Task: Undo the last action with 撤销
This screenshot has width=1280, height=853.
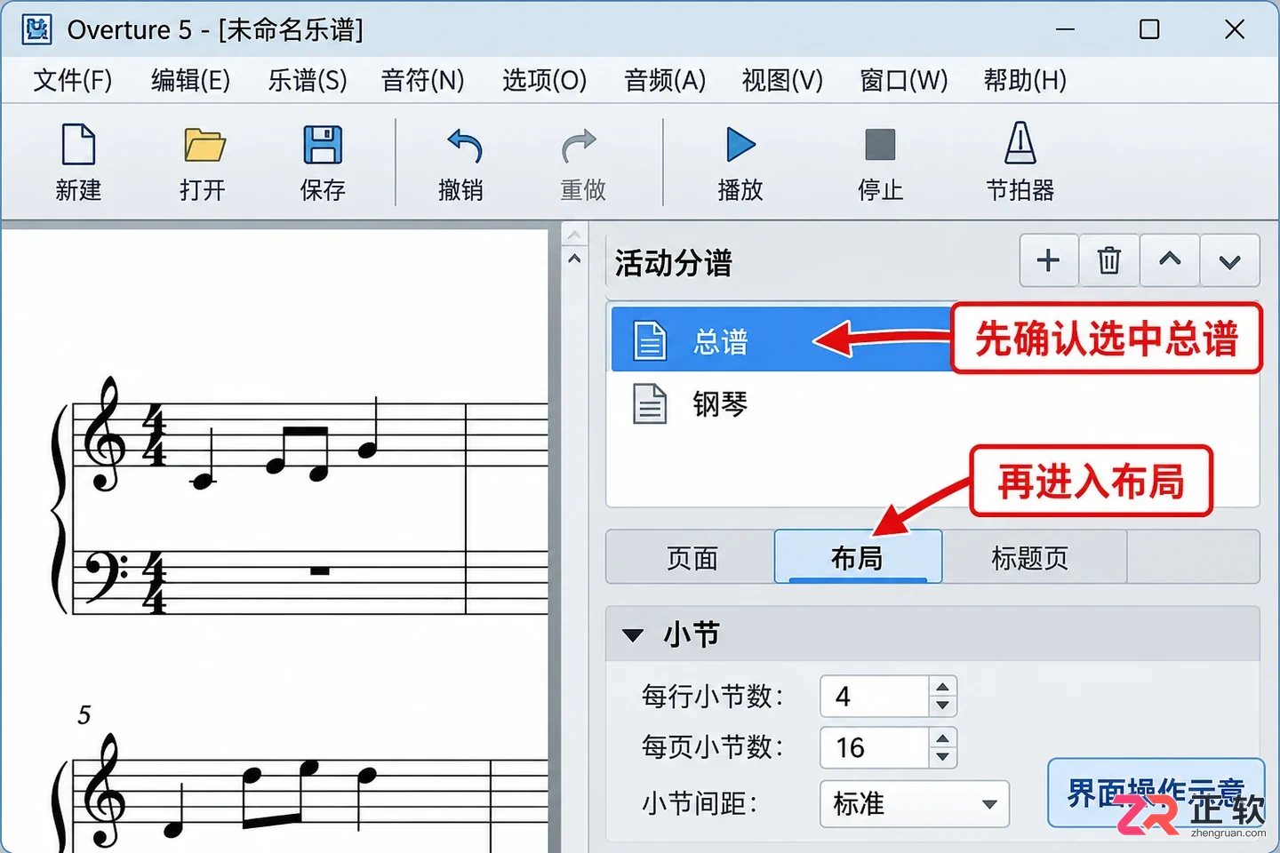Action: tap(461, 163)
